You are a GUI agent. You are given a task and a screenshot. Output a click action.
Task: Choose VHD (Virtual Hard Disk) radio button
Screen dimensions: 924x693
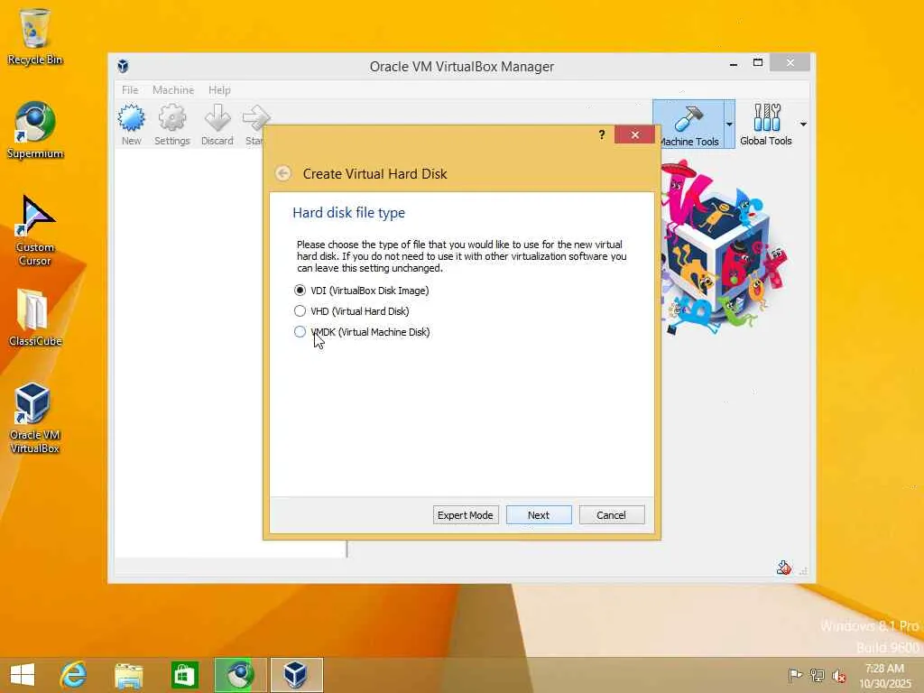(300, 311)
